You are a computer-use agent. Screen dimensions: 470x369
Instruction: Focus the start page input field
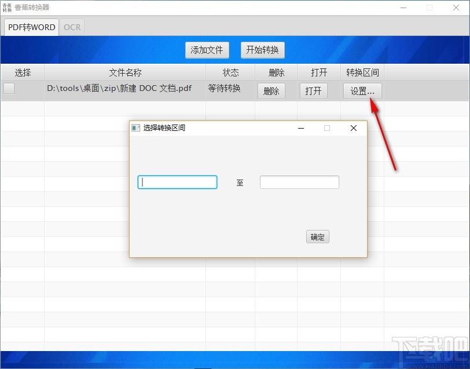click(x=178, y=182)
